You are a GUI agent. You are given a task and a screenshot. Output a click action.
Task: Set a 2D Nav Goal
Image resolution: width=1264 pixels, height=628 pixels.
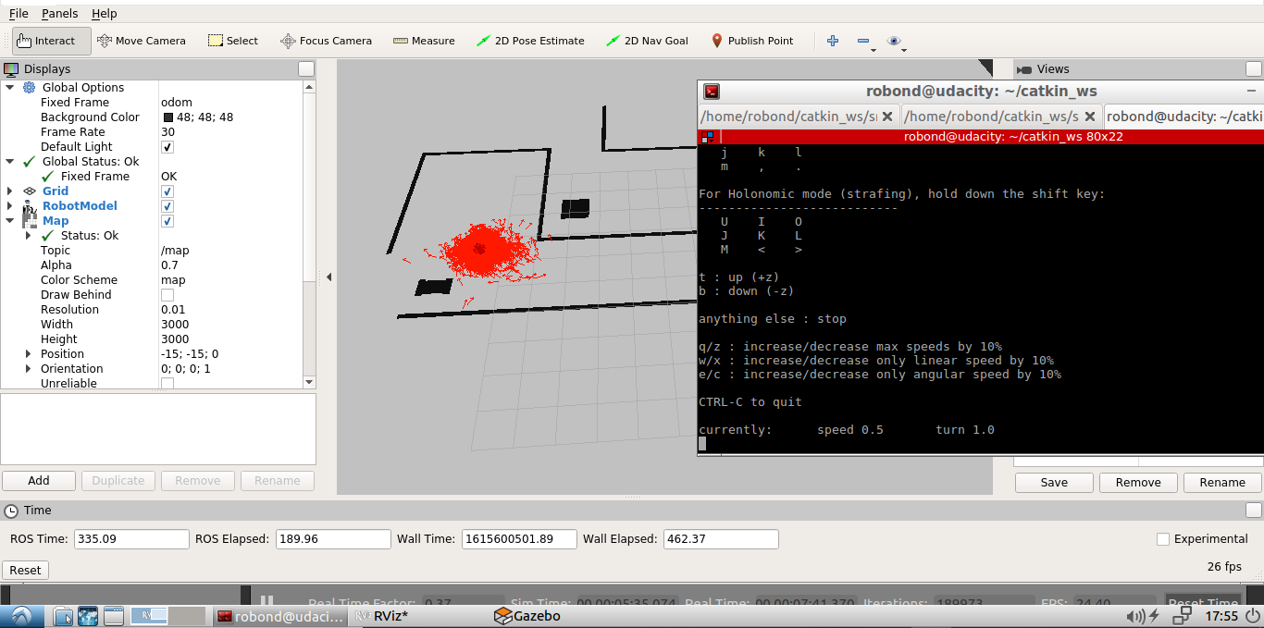click(647, 40)
